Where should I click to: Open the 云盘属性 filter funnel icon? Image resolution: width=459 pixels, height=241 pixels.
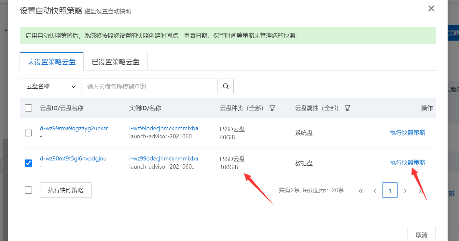[347, 108]
